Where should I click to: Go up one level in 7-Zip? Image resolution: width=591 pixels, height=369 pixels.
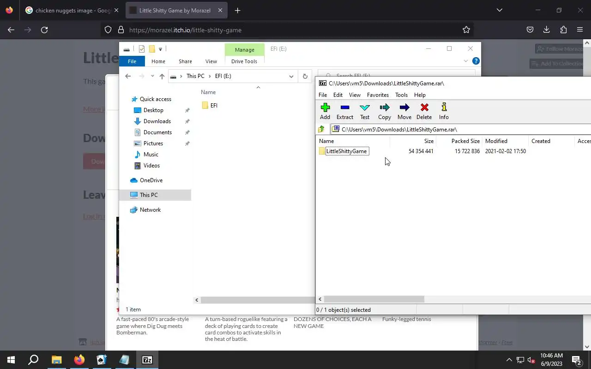(x=321, y=129)
